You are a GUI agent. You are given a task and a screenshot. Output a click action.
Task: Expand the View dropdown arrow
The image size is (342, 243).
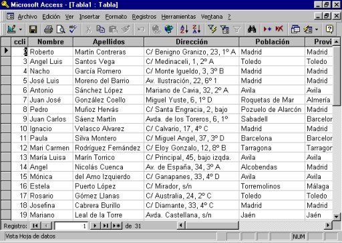tap(21, 29)
